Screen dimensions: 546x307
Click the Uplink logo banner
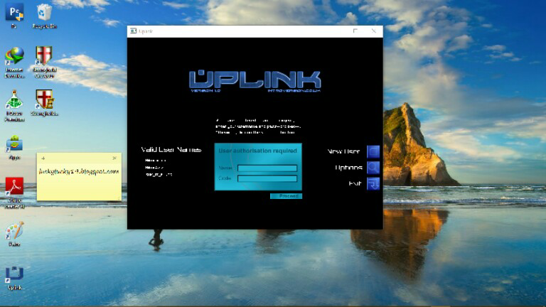tap(255, 81)
